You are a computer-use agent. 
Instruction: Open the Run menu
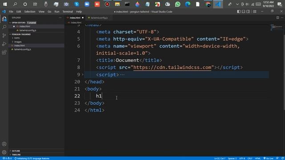point(57,12)
